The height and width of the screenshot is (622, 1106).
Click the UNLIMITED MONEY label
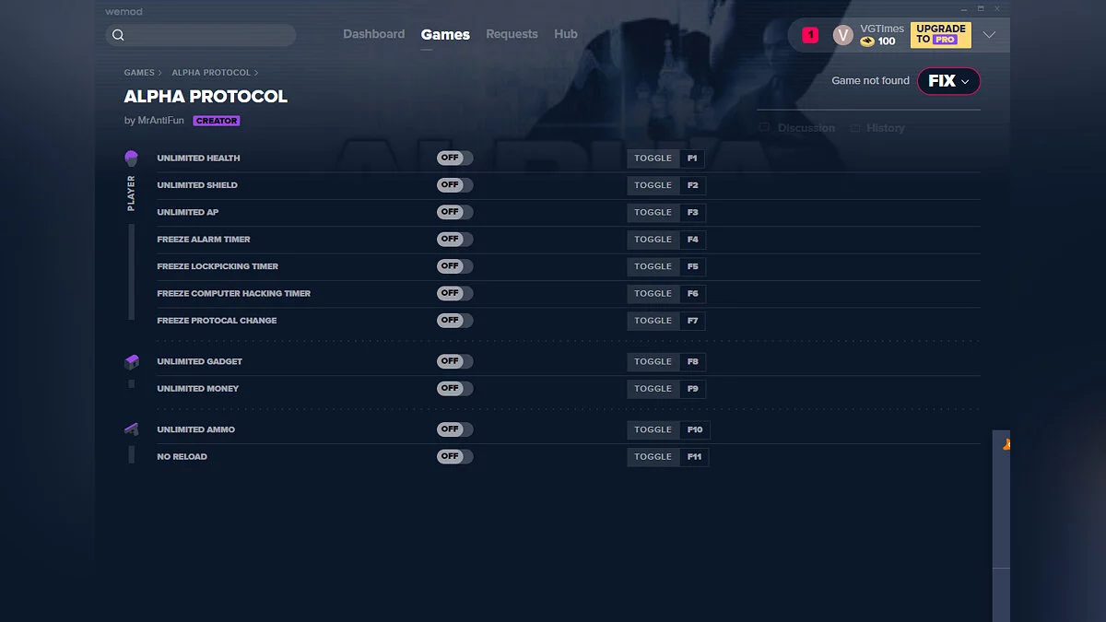tap(197, 389)
